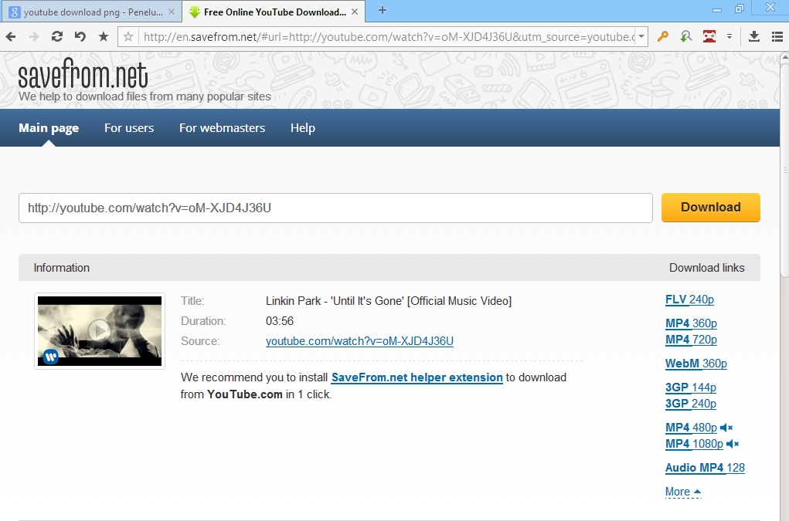Open the address bar history dropdown arrow
Screen dimensions: 789x521
click(641, 37)
